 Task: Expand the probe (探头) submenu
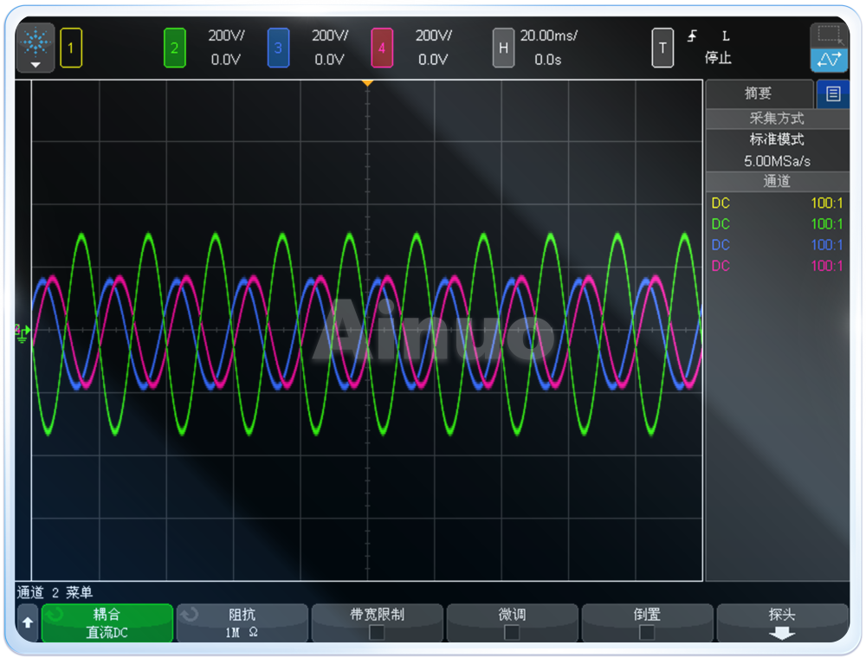(x=782, y=623)
